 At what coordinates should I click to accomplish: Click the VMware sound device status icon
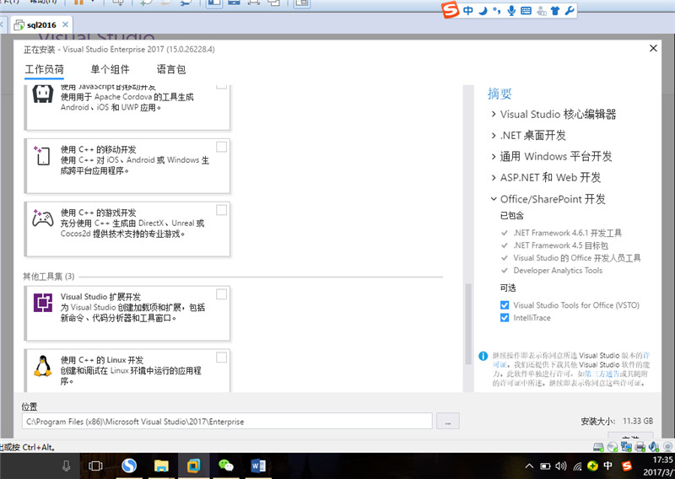click(x=653, y=447)
